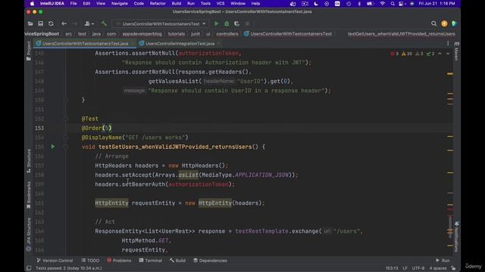Click the yellow warnings count 20 indicator
Screen dimensions: 485x272
pyautogui.click(x=407, y=54)
